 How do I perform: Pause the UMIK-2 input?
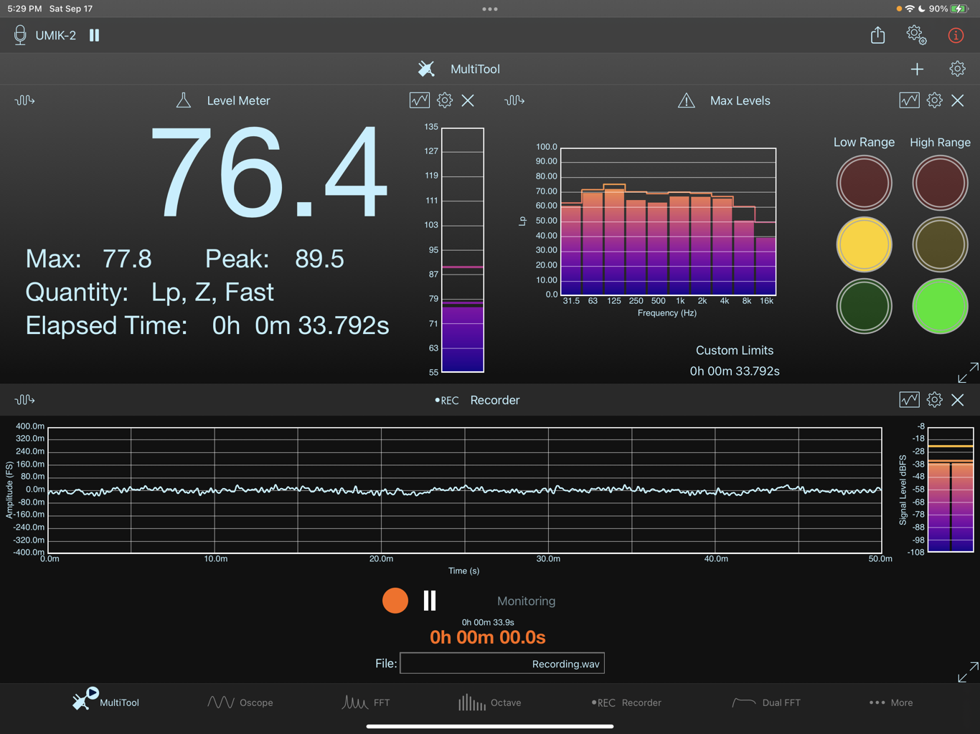[94, 35]
